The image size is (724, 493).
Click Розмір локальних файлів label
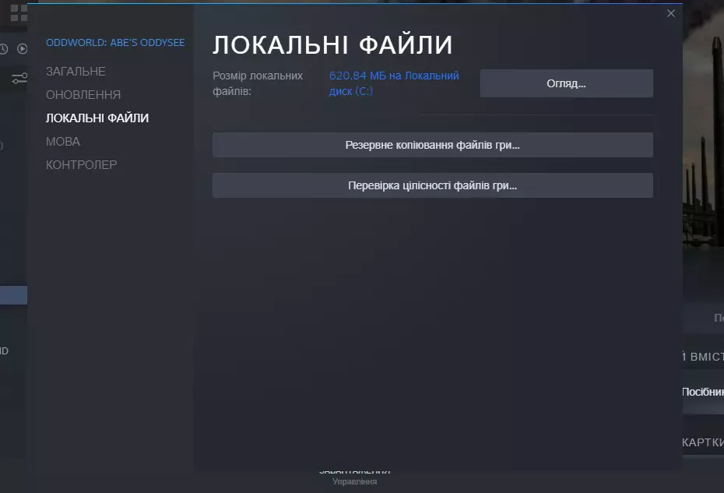(x=258, y=83)
